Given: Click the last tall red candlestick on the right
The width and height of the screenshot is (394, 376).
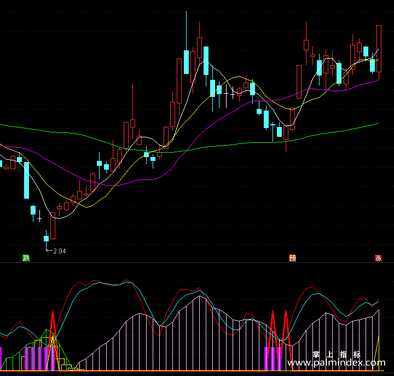Looking at the screenshot, I should pyautogui.click(x=379, y=51).
